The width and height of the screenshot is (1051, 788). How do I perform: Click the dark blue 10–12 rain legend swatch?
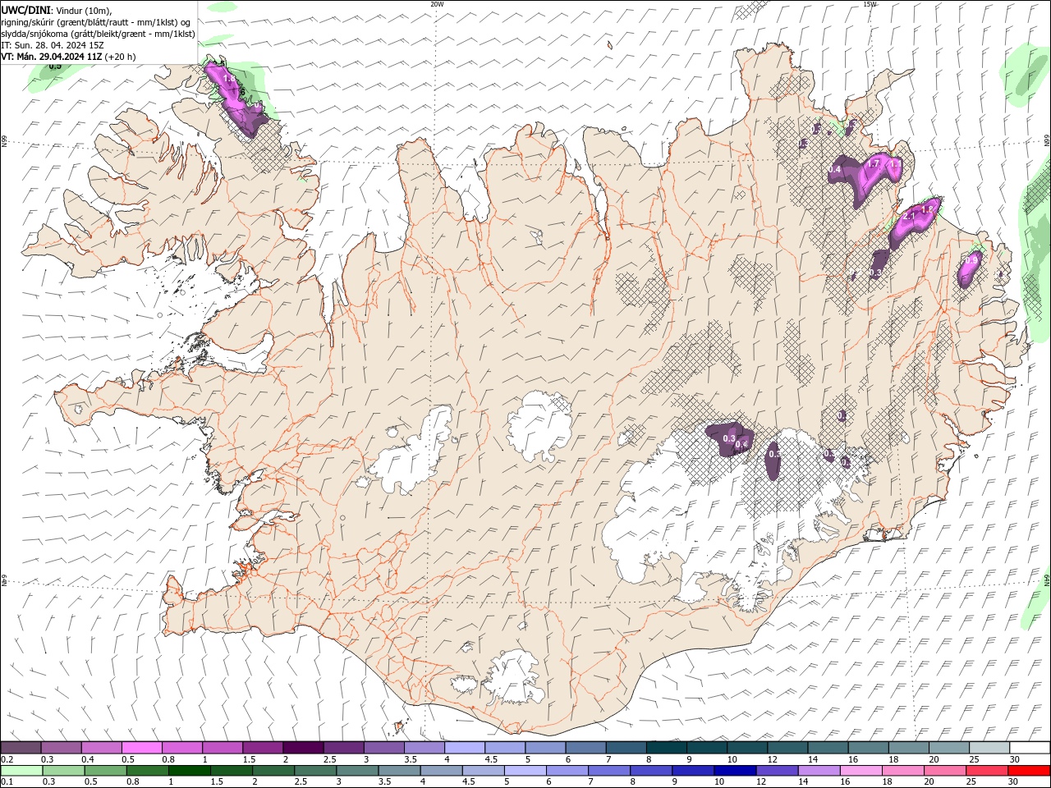pyautogui.click(x=734, y=771)
